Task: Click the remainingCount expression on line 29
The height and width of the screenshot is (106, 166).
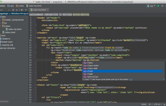Action: pyautogui.click(x=105, y=87)
